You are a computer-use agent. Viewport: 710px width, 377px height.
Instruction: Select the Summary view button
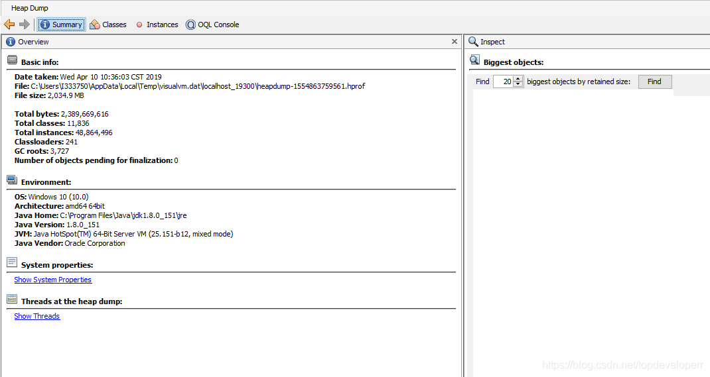(x=61, y=25)
